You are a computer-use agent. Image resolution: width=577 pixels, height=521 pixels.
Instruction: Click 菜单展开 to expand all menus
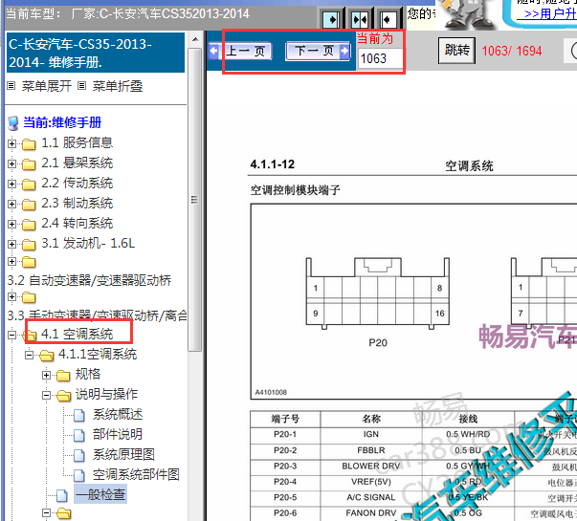pyautogui.click(x=46, y=86)
